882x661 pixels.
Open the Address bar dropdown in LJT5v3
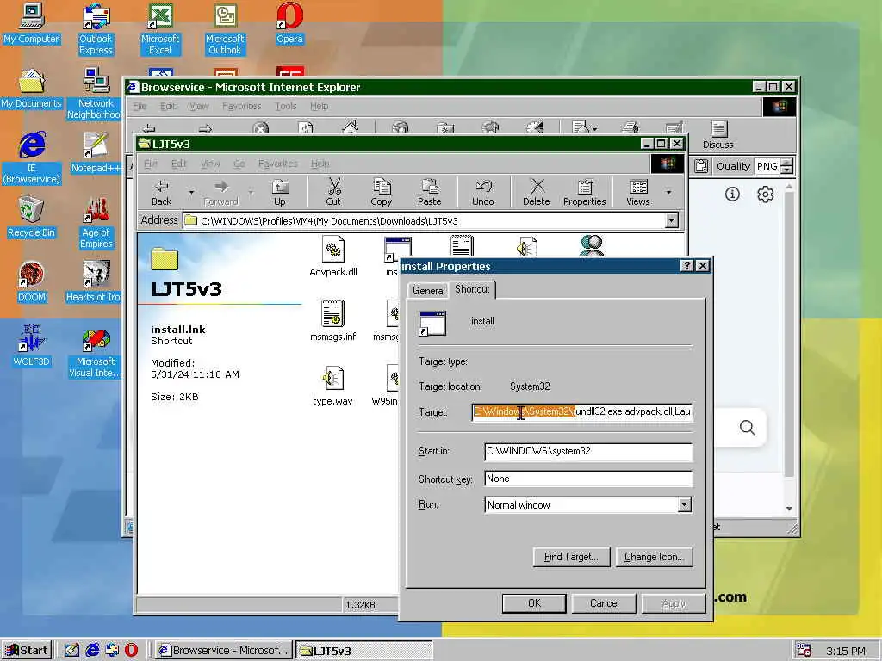672,220
